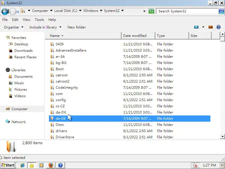The image size is (225, 169).
Task: Open the view options dropdown arrow
Action: point(203,27)
